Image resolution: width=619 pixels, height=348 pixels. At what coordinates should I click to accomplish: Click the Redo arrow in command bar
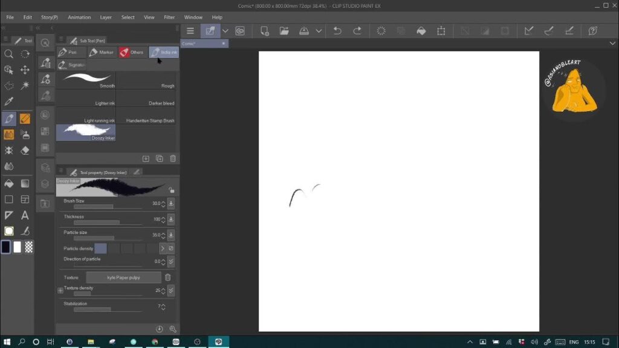pos(357,31)
